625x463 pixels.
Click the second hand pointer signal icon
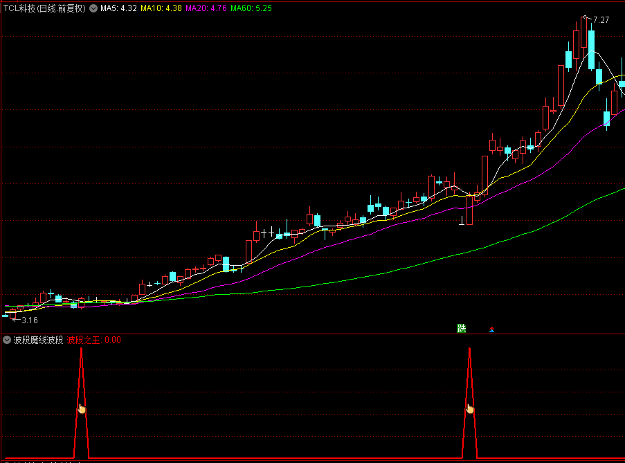(470, 409)
